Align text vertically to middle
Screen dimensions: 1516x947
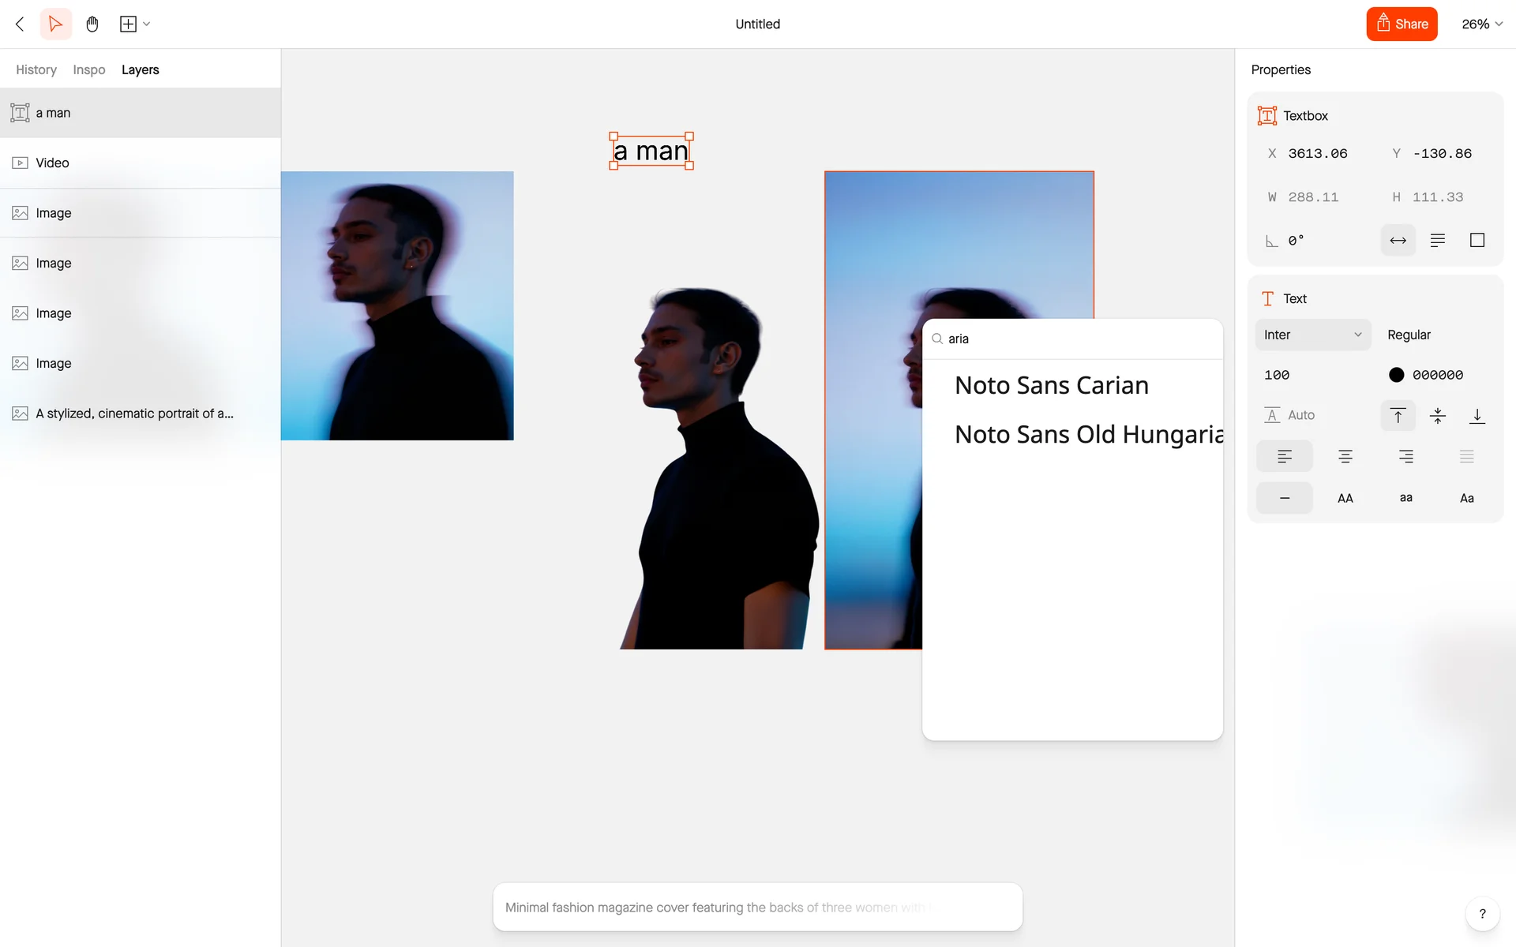tap(1437, 416)
